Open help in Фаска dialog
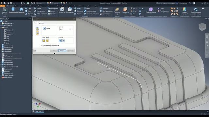This screenshot has height=117, width=209. click(35, 51)
